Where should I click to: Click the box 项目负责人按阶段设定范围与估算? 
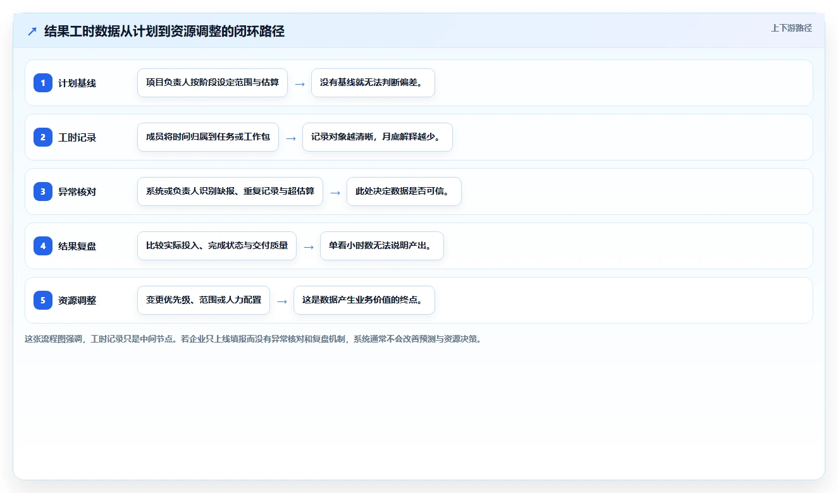point(213,83)
